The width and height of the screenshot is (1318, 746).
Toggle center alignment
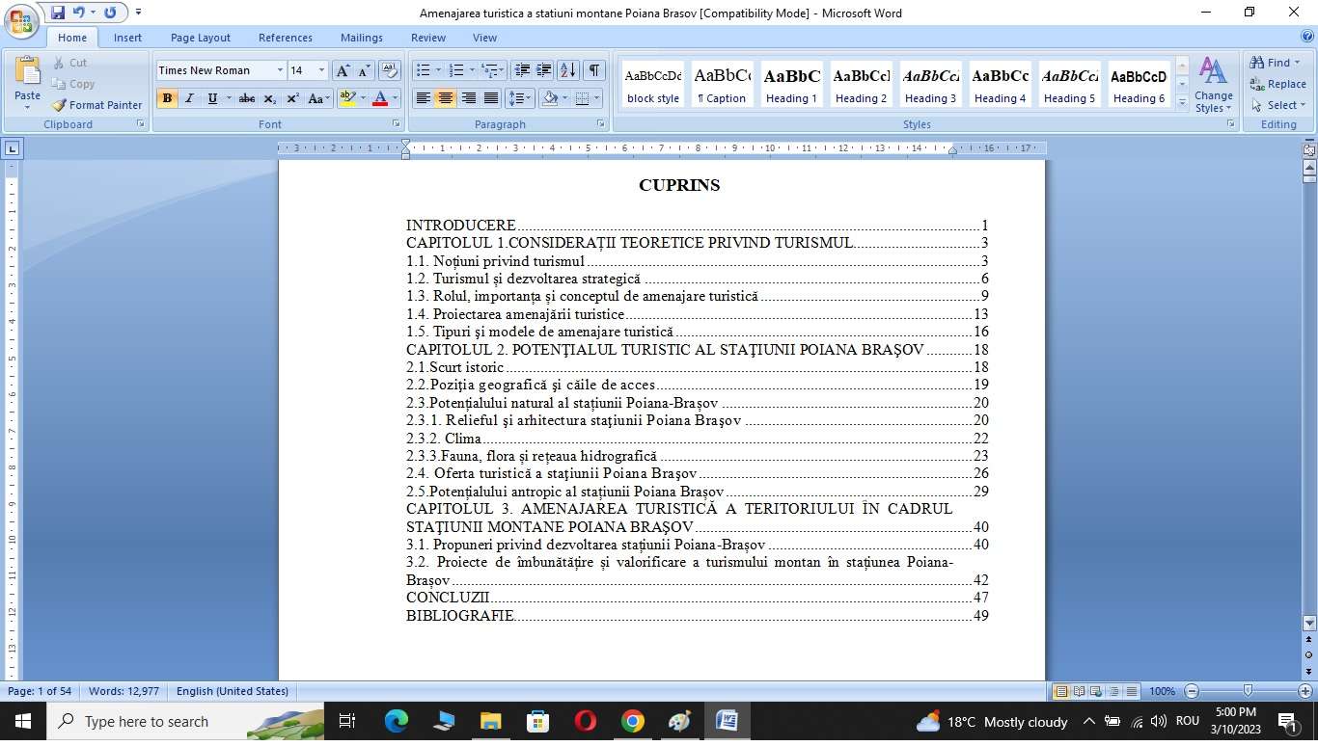pos(445,98)
